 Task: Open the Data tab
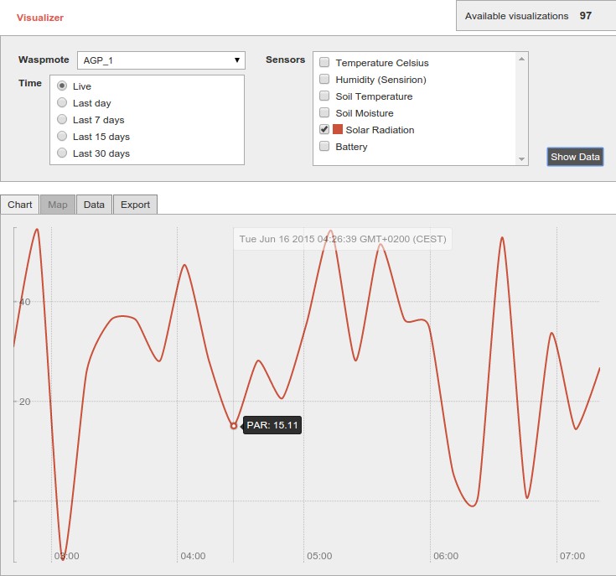94,205
